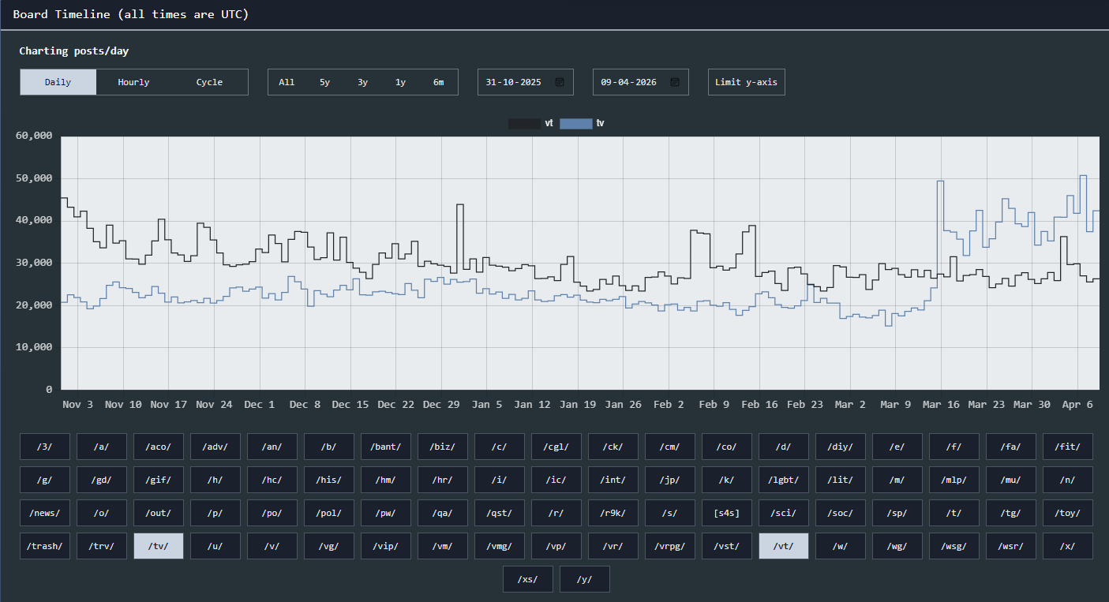
Task: Toggle the /mu/ board
Action: (1011, 480)
